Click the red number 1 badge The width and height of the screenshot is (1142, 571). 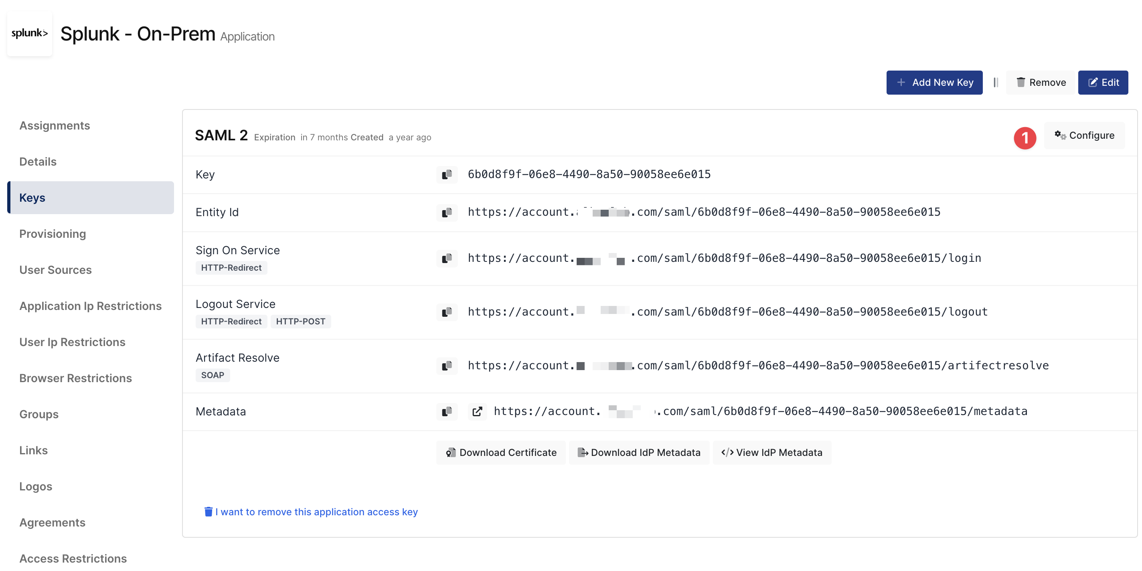pos(1025,138)
